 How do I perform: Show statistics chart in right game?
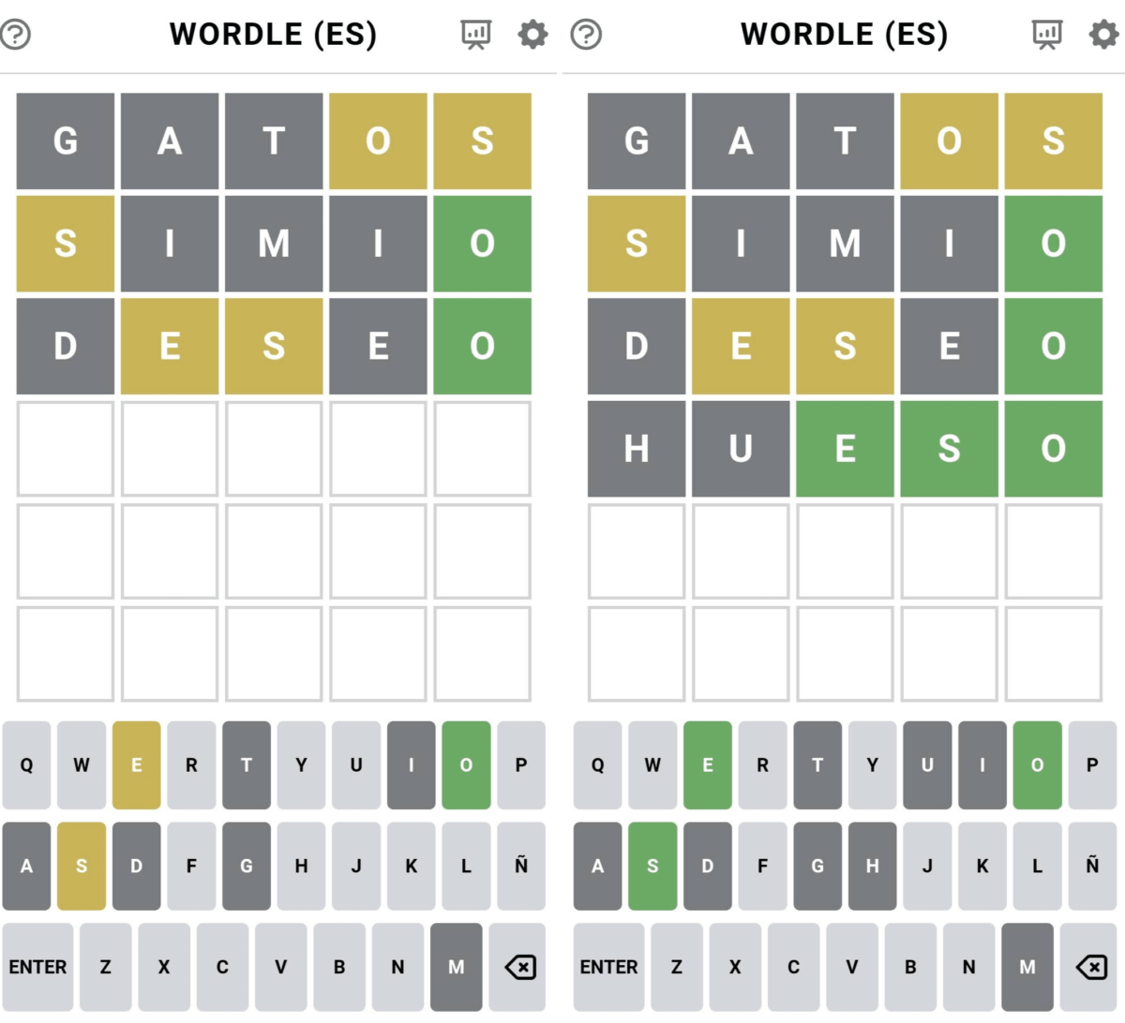1047,35
